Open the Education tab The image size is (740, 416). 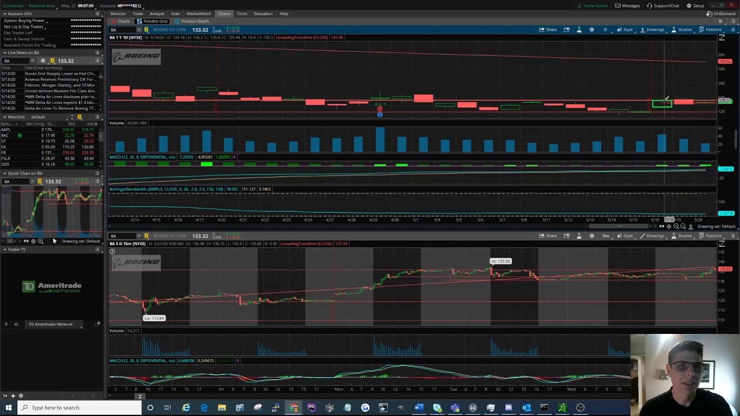[263, 13]
